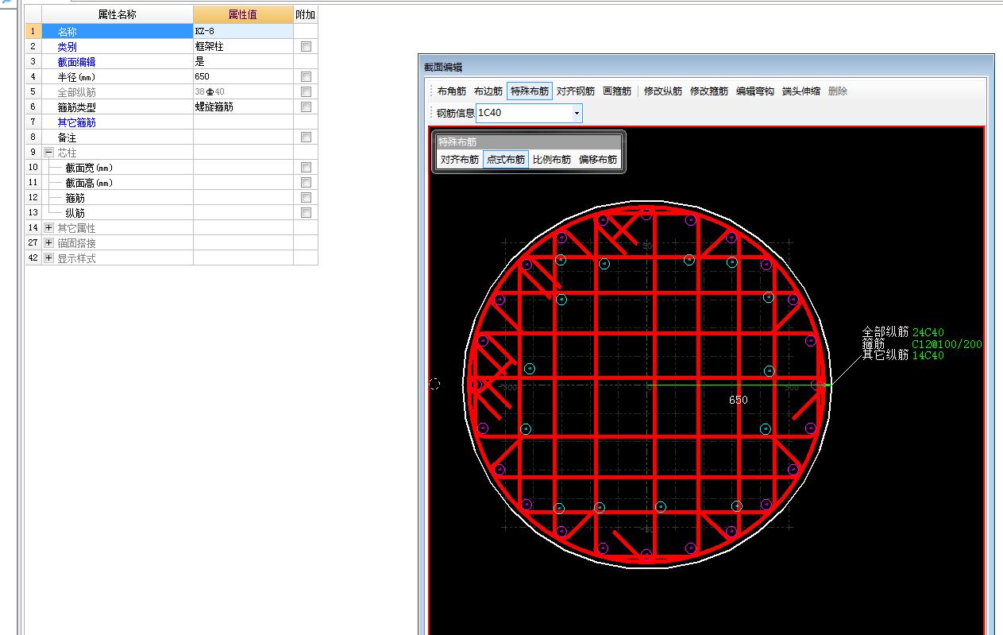This screenshot has height=635, width=1003.
Task: Click the 螺旋箍筋 value cell
Action: tap(243, 107)
